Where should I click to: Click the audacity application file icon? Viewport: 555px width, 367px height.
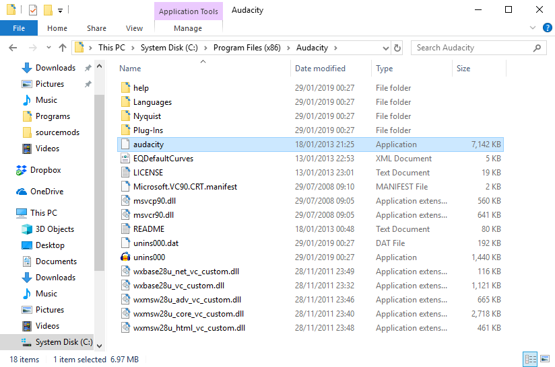(125, 144)
